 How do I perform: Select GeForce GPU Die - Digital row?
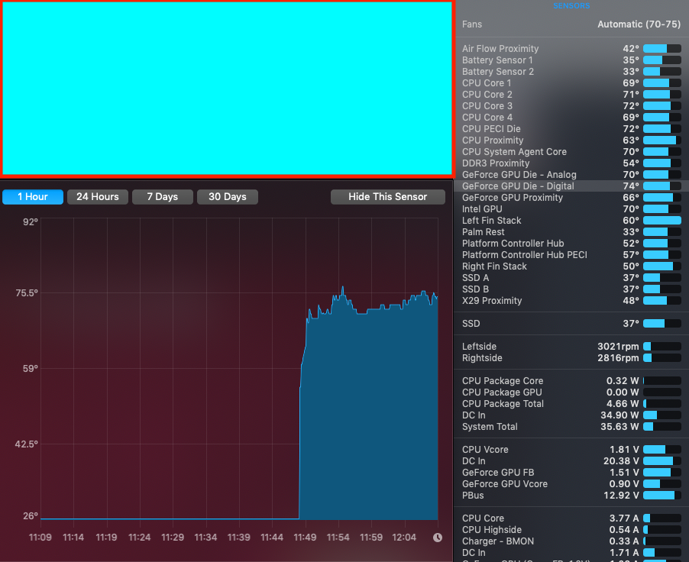point(571,186)
